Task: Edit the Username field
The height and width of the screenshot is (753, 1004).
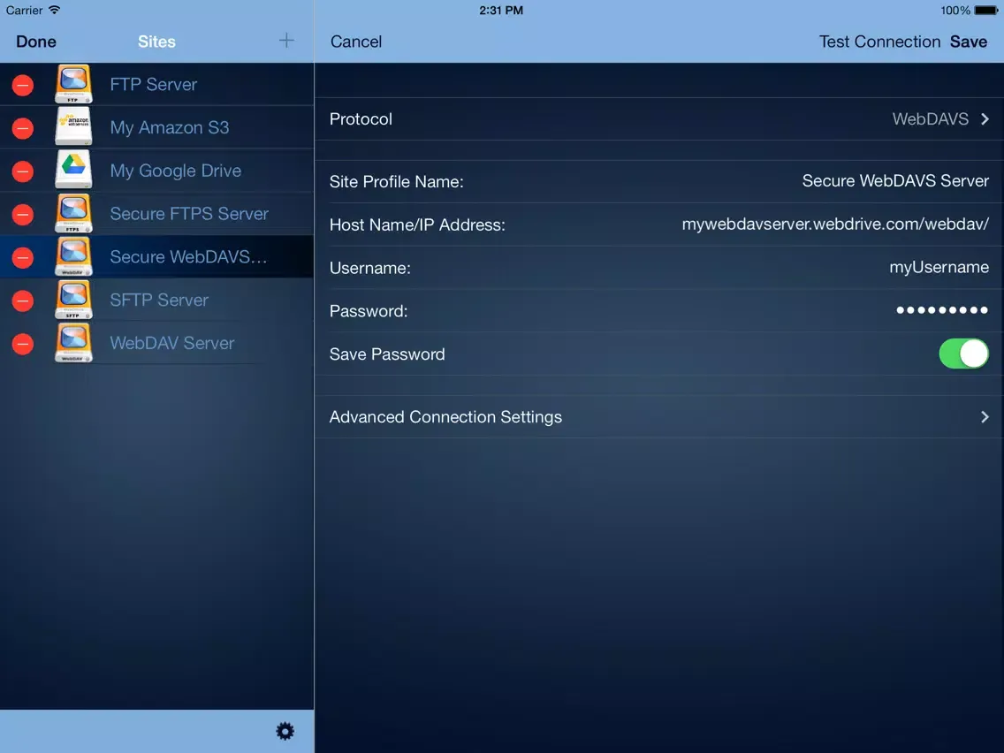Action: (939, 267)
